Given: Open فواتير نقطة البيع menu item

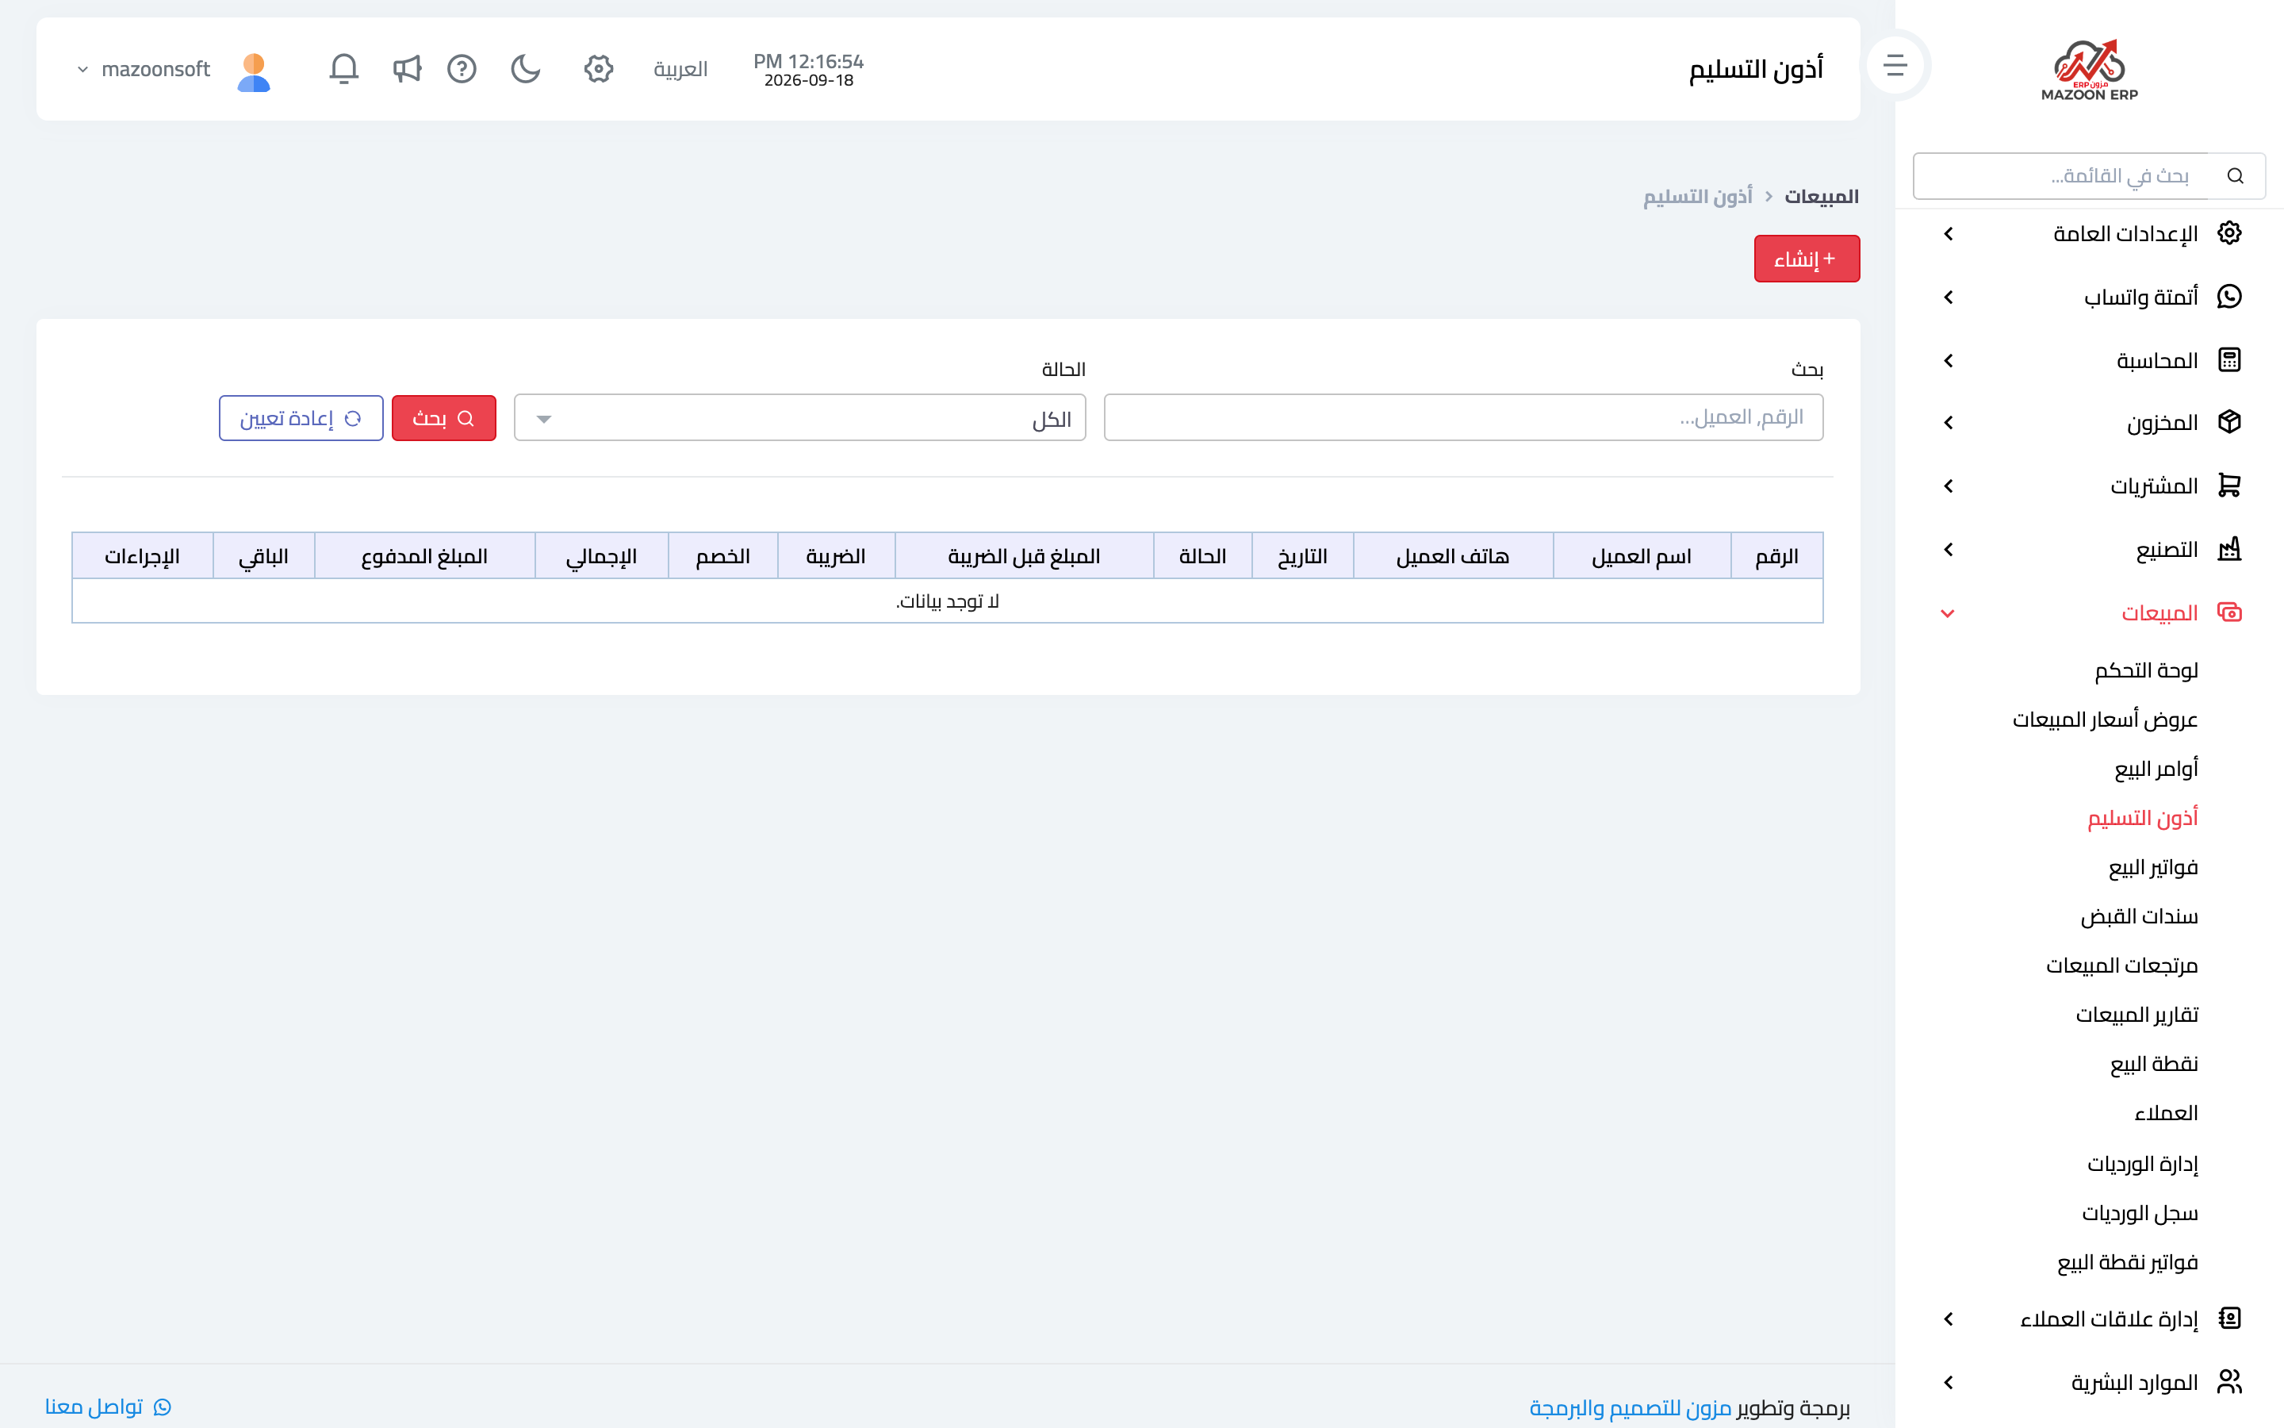Looking at the screenshot, I should (2127, 1261).
